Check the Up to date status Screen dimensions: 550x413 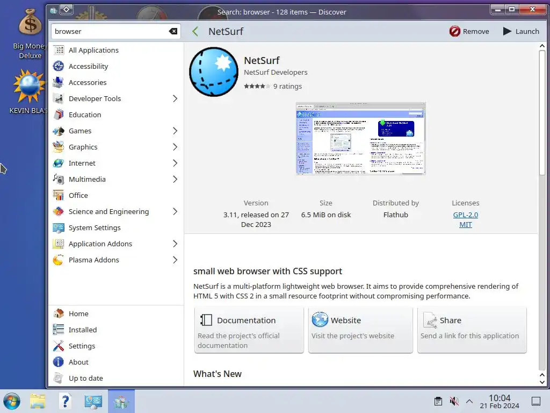point(116,378)
